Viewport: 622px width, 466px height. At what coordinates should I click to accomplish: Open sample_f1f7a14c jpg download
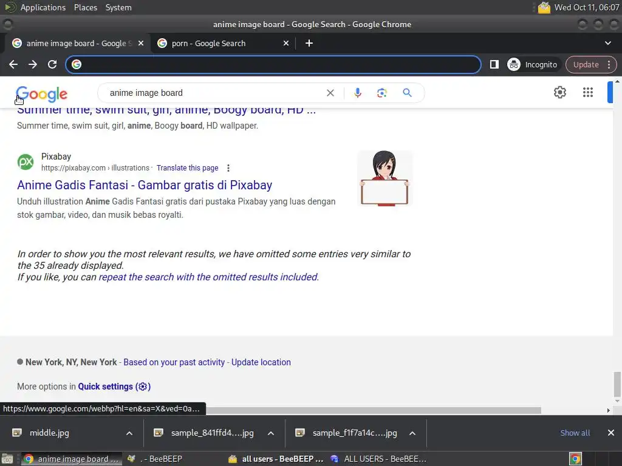(x=354, y=433)
